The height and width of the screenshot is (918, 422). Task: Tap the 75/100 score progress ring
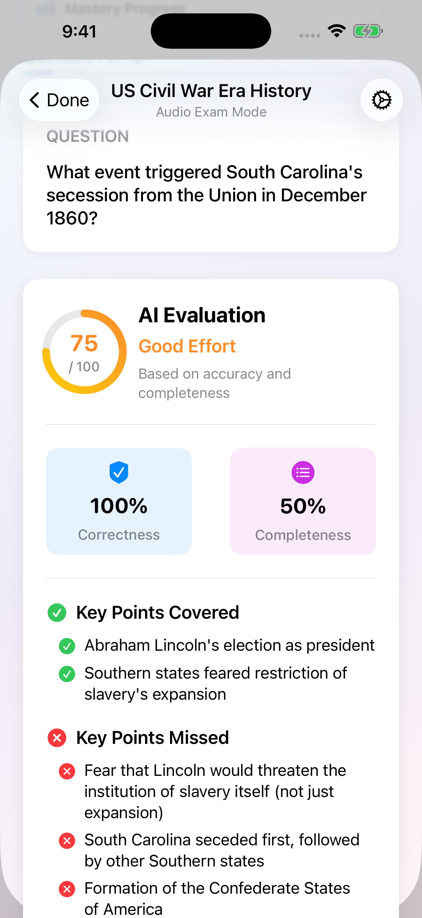85,351
